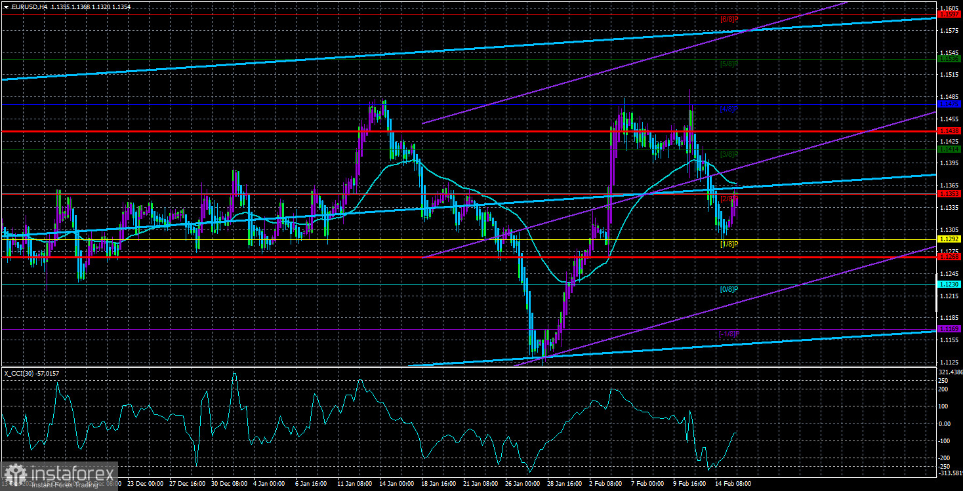
Task: Click the 4 Jan 00:00 time label
Action: coord(268,484)
